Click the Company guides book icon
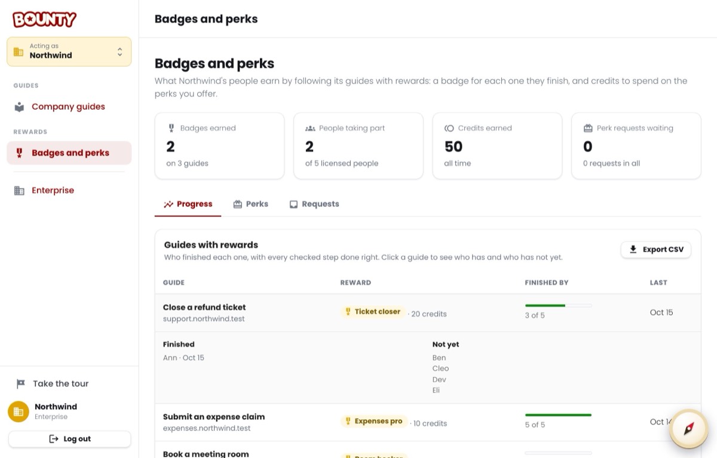 click(19, 107)
